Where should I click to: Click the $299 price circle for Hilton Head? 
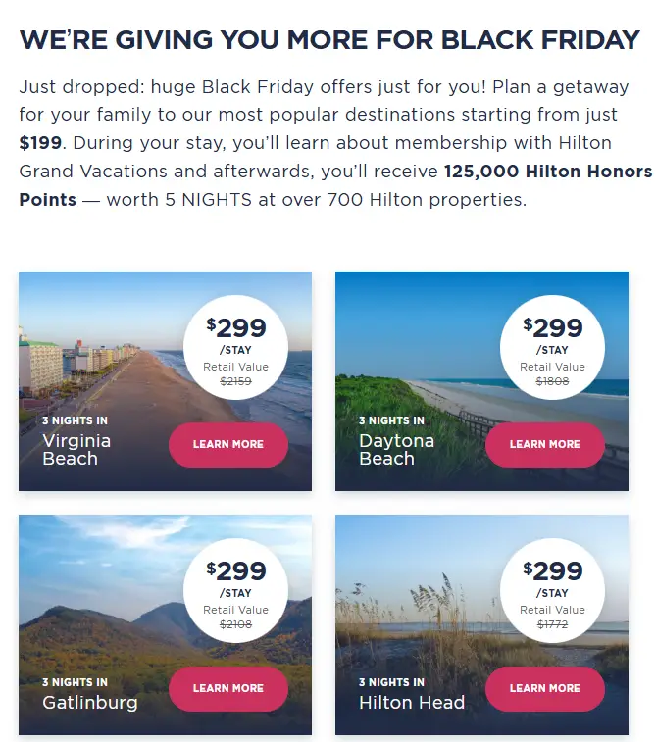[x=552, y=586]
